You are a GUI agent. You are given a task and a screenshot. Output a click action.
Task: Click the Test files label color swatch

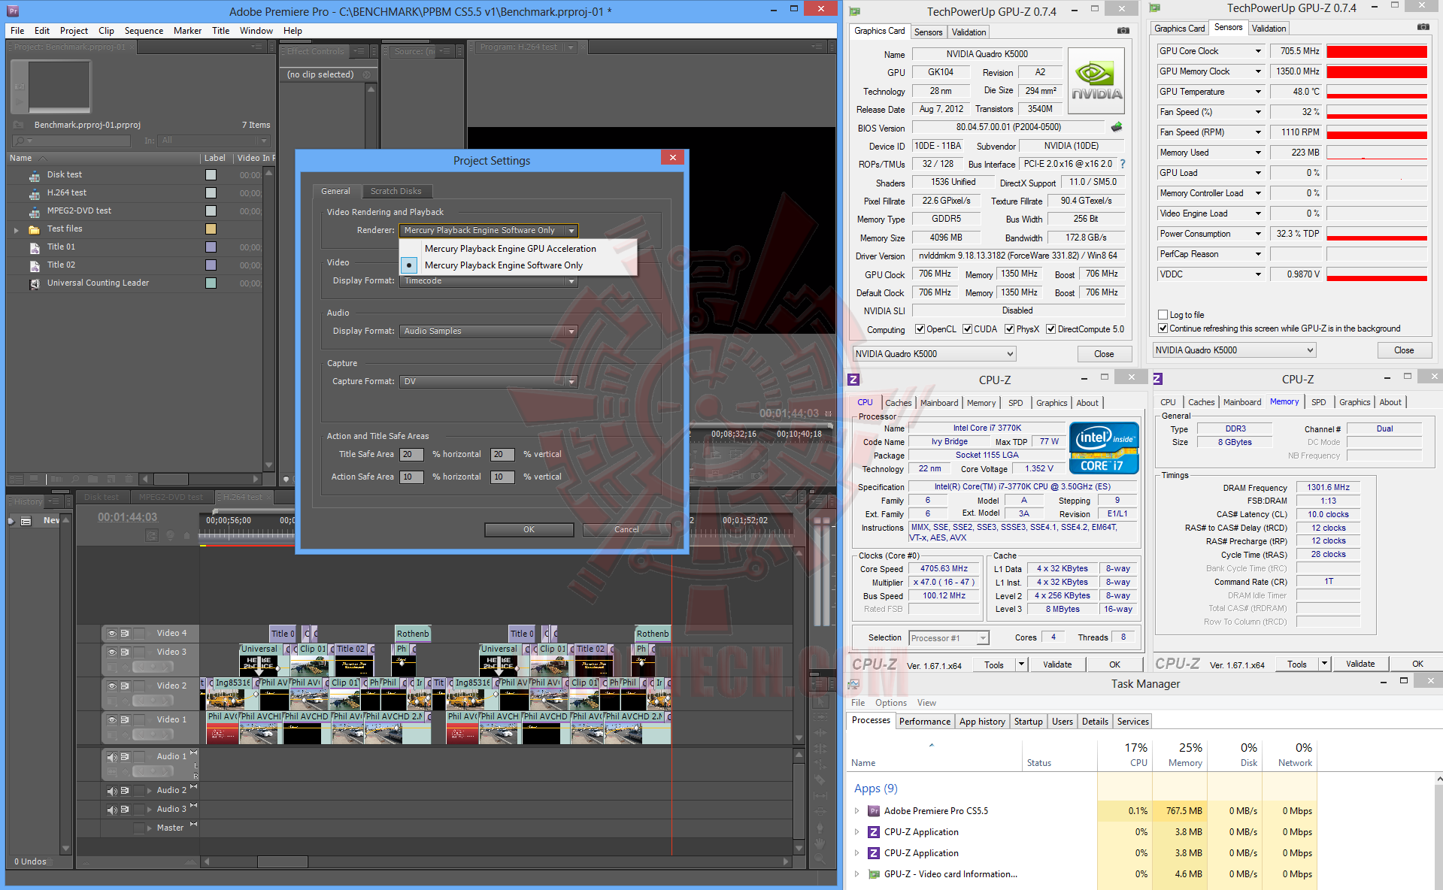211,229
